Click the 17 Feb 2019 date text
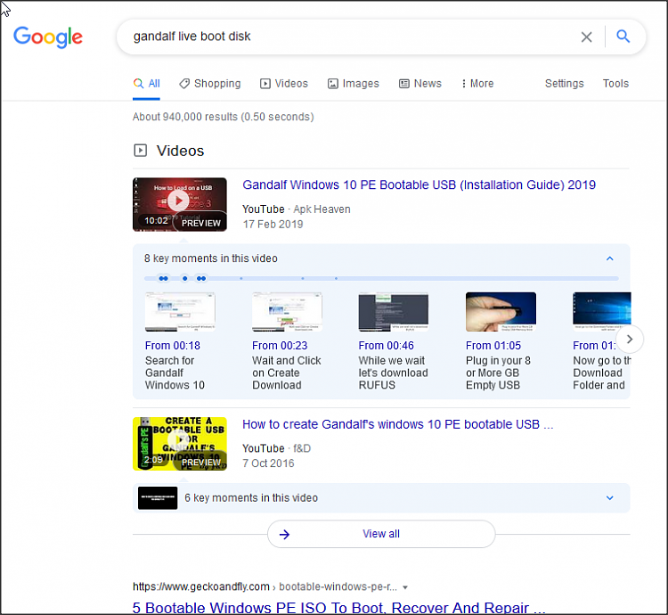This screenshot has width=668, height=615. [x=273, y=225]
